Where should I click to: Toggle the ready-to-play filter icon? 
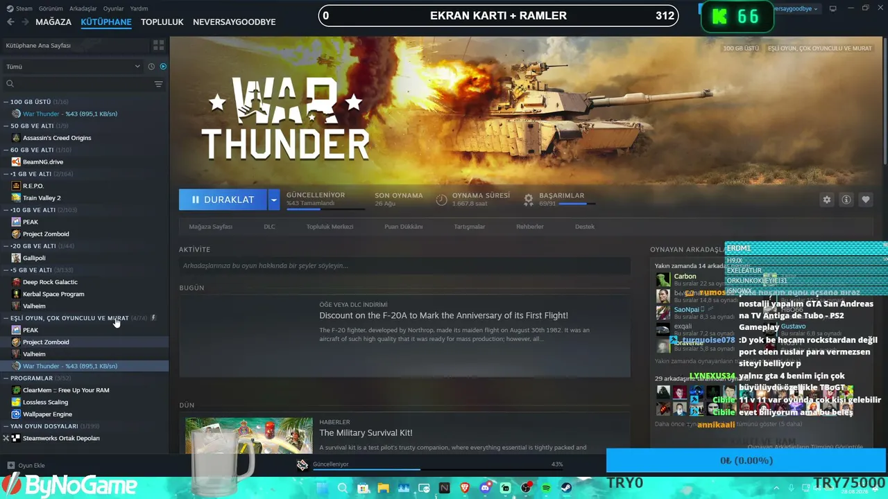click(x=163, y=67)
